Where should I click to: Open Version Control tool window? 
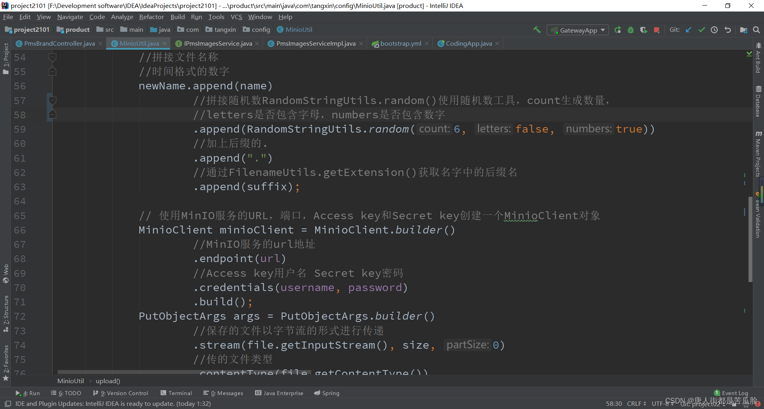pos(121,393)
